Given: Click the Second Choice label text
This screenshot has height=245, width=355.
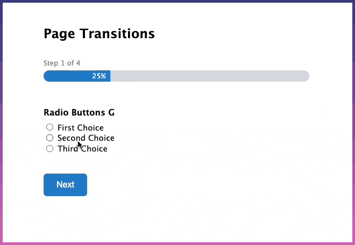Looking at the screenshot, I should pyautogui.click(x=86, y=138).
